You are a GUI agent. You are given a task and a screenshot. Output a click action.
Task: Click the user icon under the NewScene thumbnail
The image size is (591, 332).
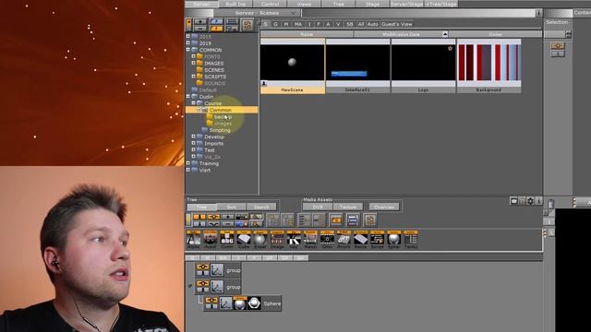(264, 84)
